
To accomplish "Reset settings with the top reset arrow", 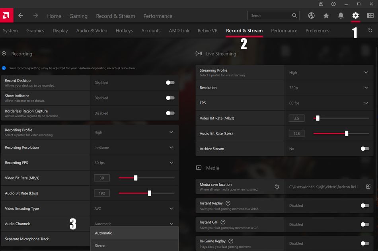I will [370, 30].
